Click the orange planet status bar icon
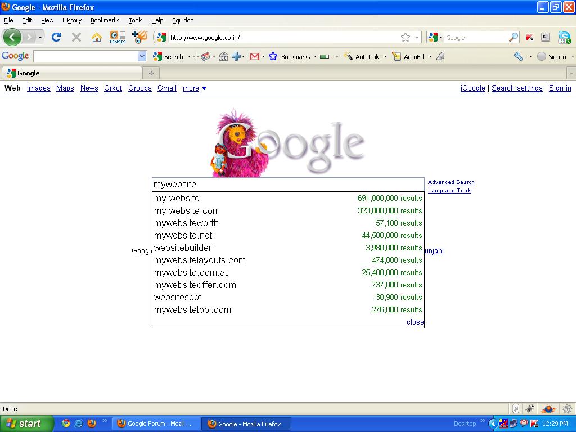 548,409
